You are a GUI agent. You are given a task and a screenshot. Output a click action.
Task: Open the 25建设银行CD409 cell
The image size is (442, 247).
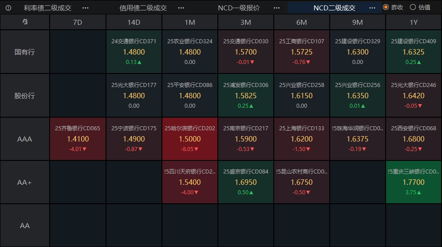(x=414, y=52)
